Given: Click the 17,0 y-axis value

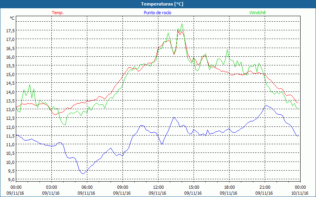Looking at the screenshot, I should pos(10,39).
